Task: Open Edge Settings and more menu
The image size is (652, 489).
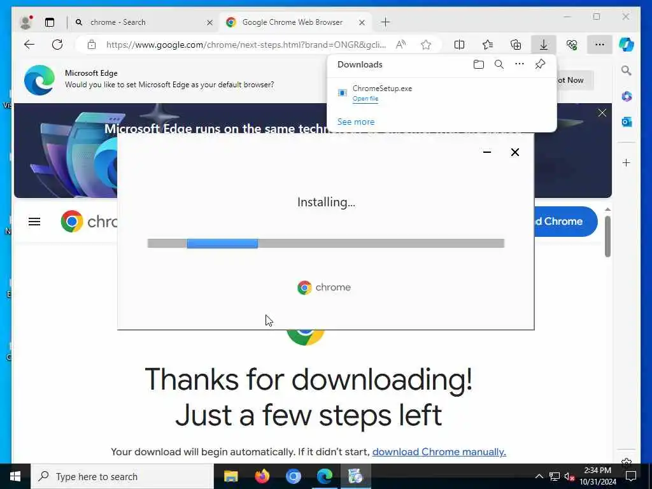Action: [600, 45]
